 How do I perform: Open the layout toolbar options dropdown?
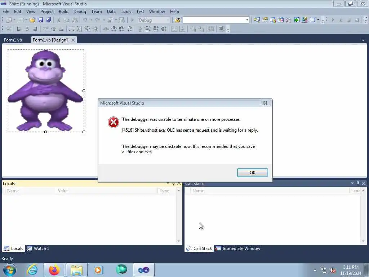point(228,30)
